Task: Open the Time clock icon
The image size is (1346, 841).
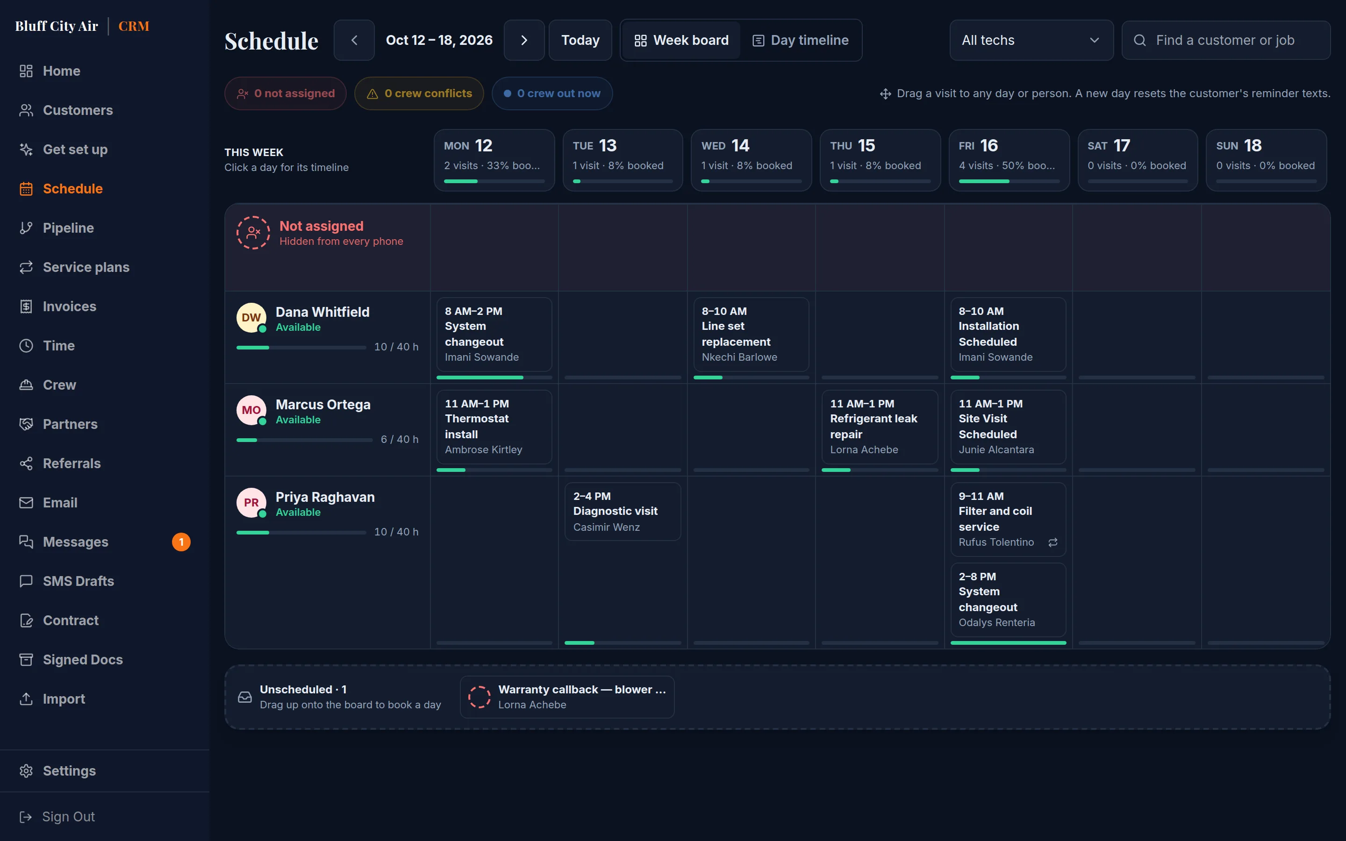Action: click(26, 346)
